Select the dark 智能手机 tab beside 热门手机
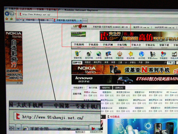This screenshot has height=134, width=178. [106, 88]
